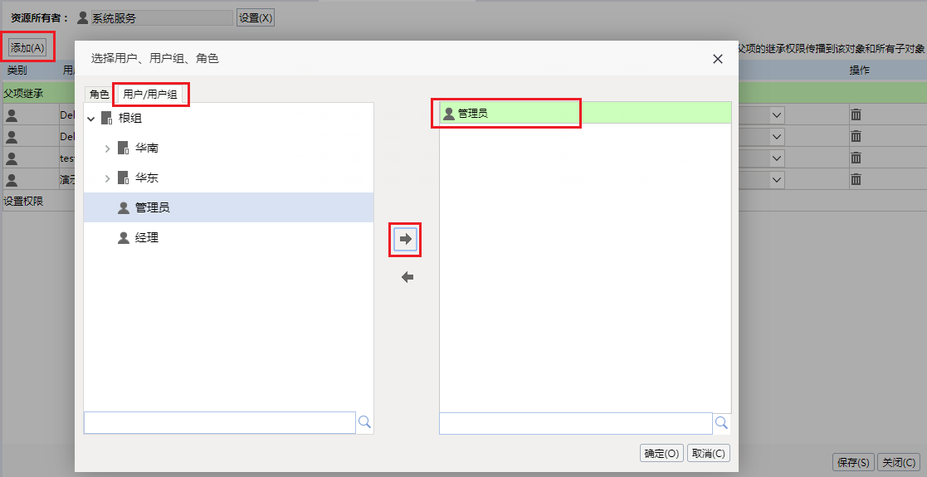Expand the 华南 group node
The height and width of the screenshot is (477, 927).
pos(108,148)
